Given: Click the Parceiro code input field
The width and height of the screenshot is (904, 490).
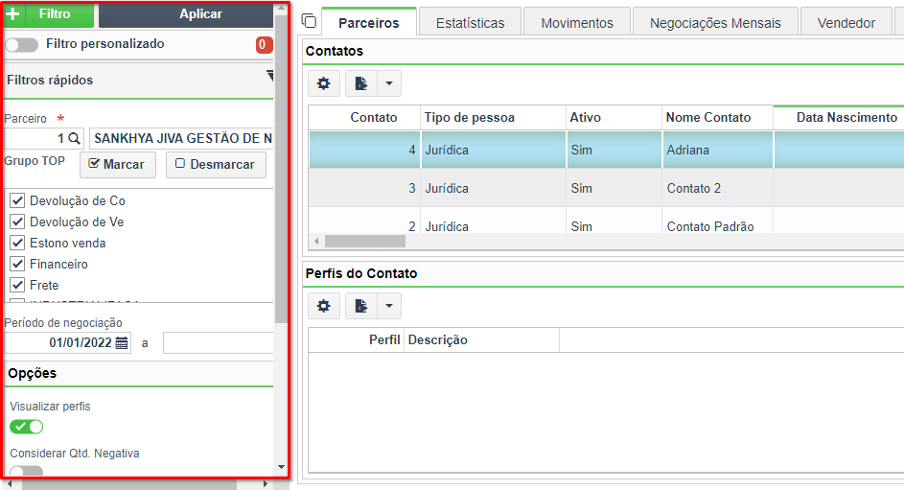Looking at the screenshot, I should [x=35, y=138].
